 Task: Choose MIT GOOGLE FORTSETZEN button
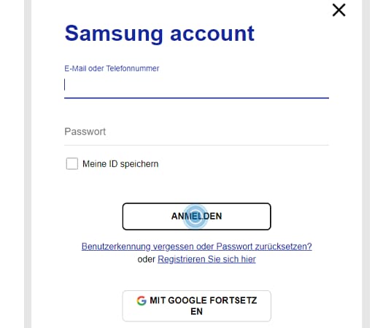(196, 306)
